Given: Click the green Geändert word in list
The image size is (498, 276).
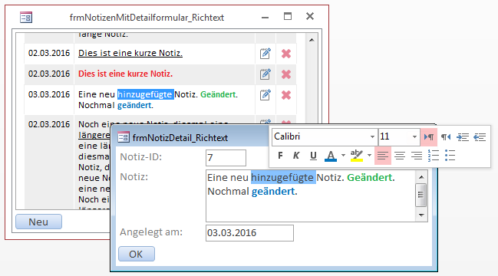Looking at the screenshot, I should tap(218, 94).
